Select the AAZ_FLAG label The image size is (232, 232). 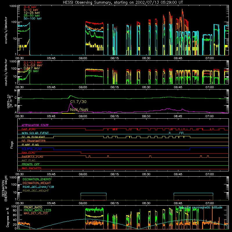(x=28, y=160)
